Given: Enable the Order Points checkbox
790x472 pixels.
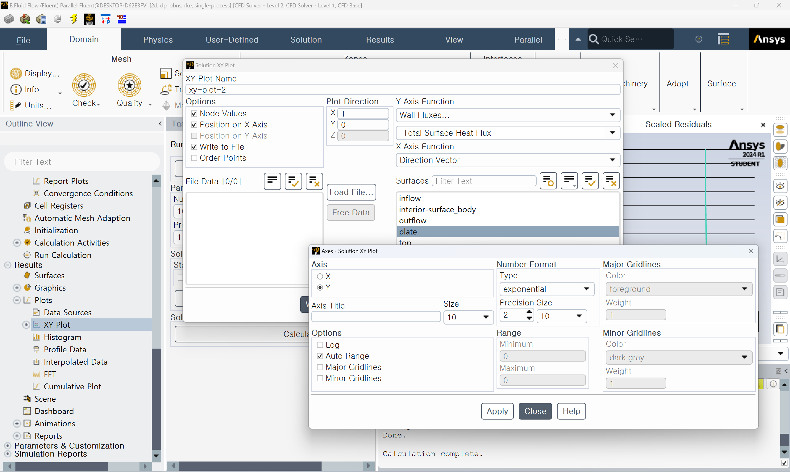Looking at the screenshot, I should coord(194,158).
